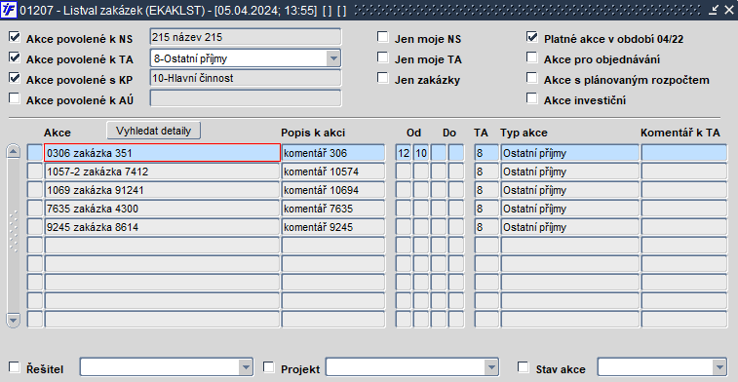
Task: Enable the Jen zakázky checkbox
Action: 383,78
